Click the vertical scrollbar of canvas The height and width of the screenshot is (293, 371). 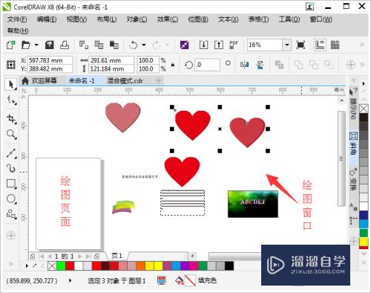point(341,158)
